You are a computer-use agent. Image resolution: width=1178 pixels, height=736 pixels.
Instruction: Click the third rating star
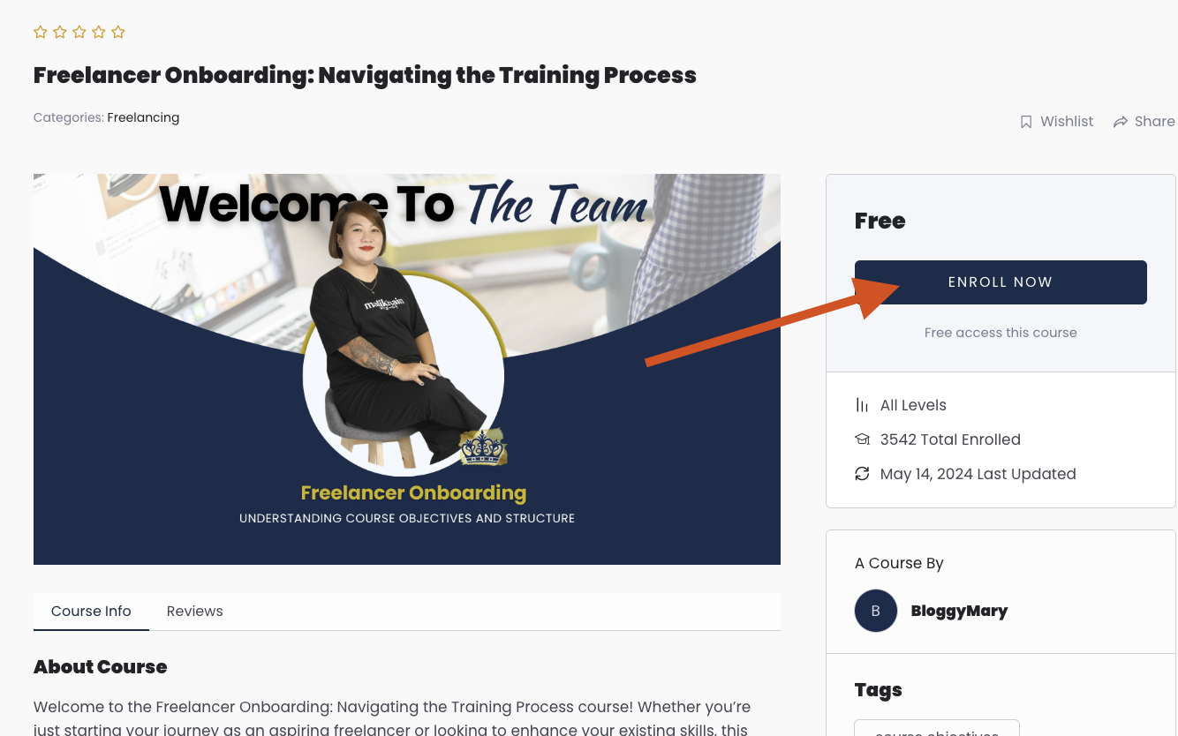coord(79,33)
